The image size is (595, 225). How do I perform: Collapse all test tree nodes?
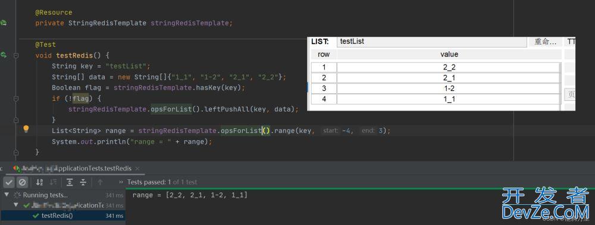tap(83, 182)
